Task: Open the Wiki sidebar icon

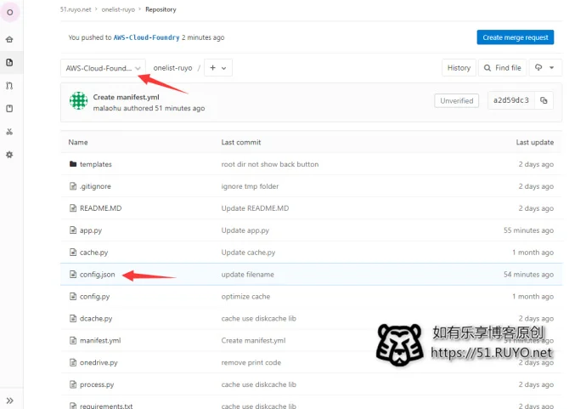Action: click(9, 109)
